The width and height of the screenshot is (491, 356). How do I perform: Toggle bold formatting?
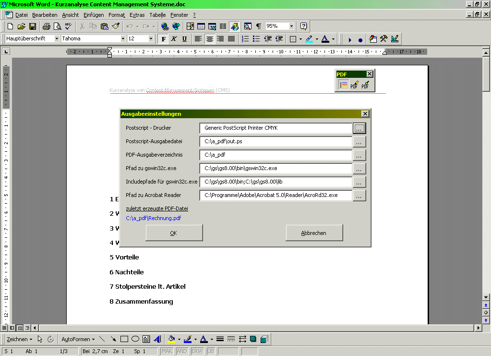pos(163,39)
